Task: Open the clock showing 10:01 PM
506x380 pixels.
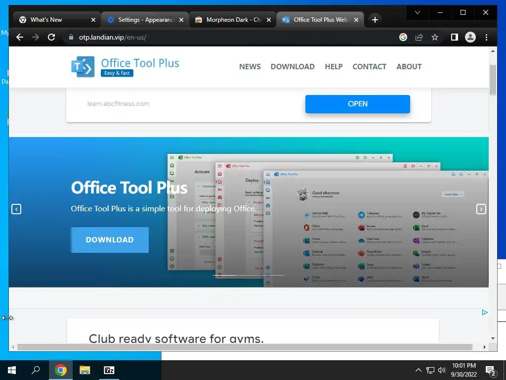Action: point(464,370)
